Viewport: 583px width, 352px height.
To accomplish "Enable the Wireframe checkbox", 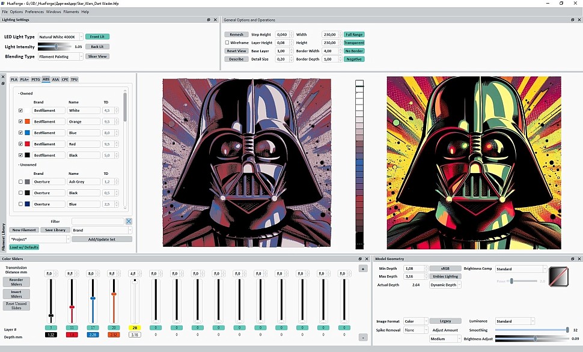I will coord(227,43).
